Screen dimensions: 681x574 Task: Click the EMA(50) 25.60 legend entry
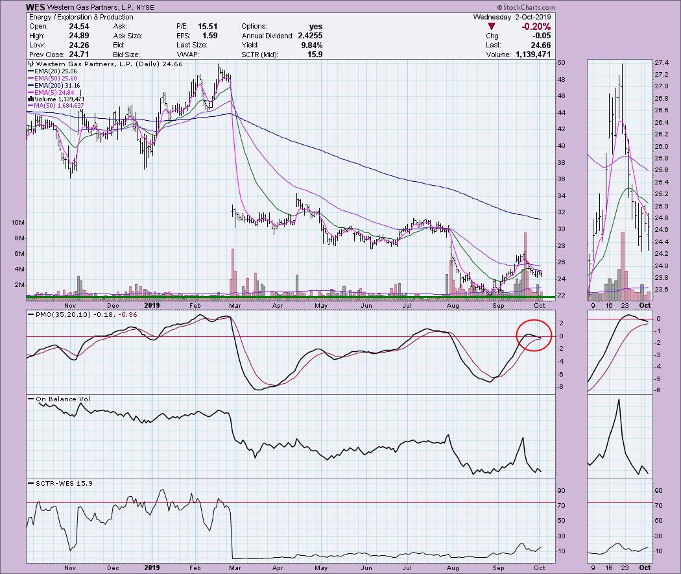[x=52, y=79]
